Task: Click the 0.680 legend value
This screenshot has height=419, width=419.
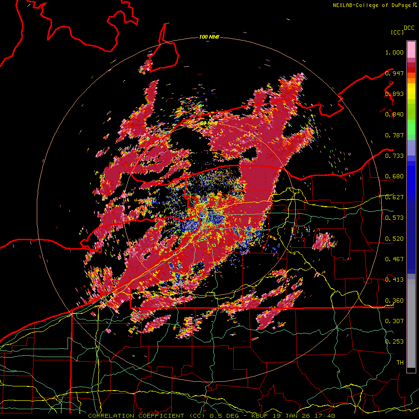Action: click(394, 176)
